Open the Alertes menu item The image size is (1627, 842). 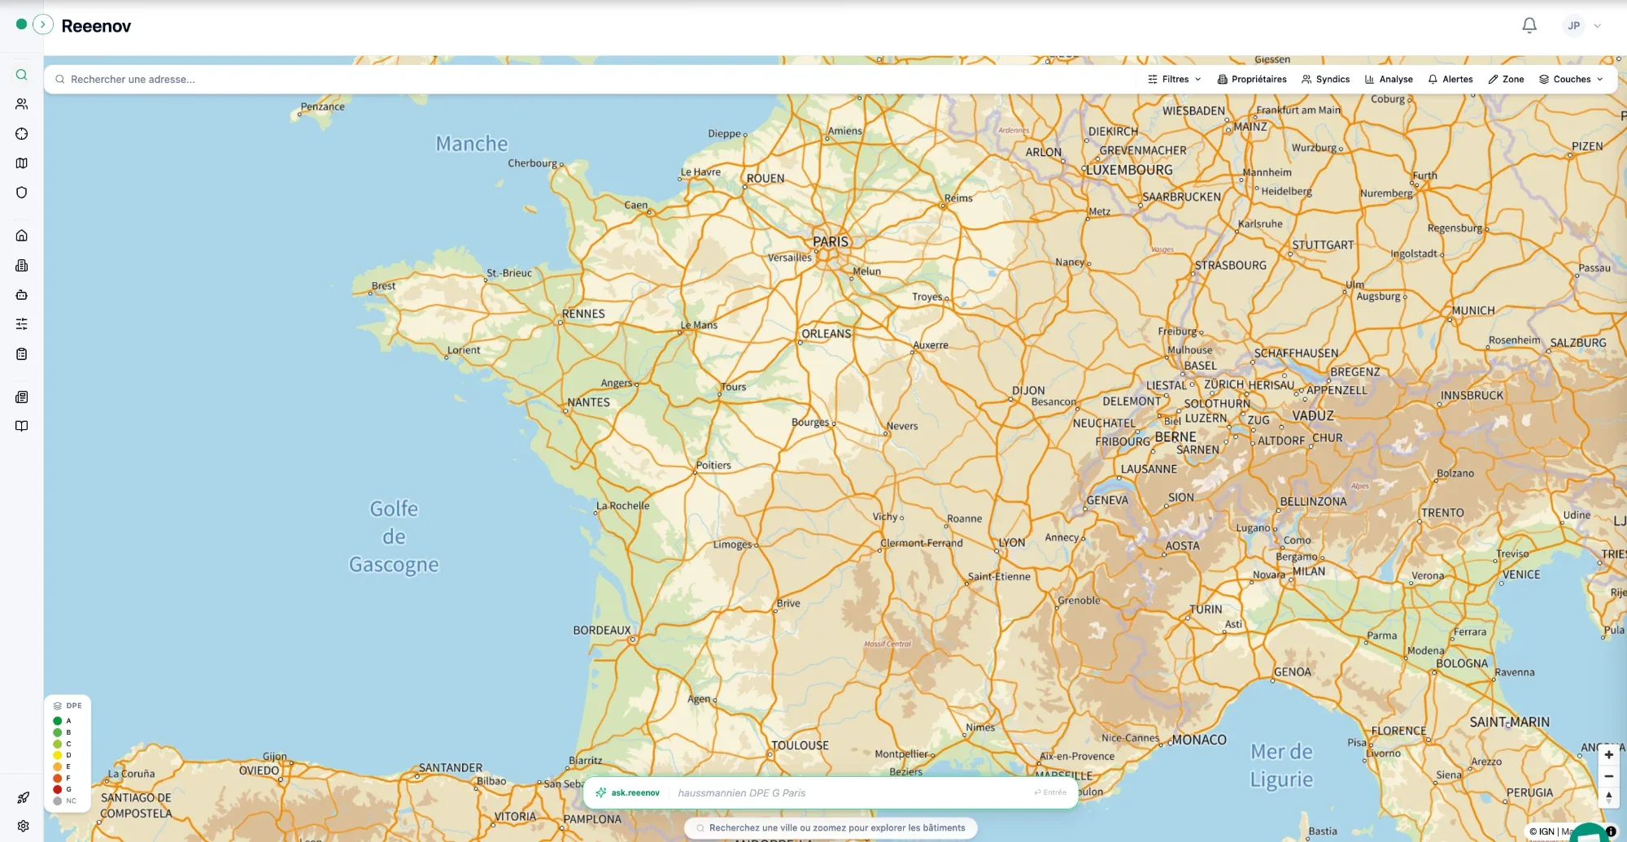click(x=1450, y=80)
